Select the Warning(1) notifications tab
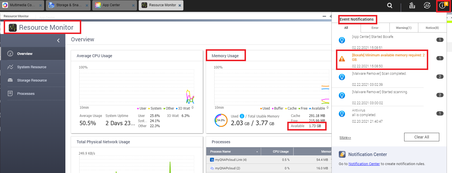Viewport: 452px width, 173px height. (404, 28)
